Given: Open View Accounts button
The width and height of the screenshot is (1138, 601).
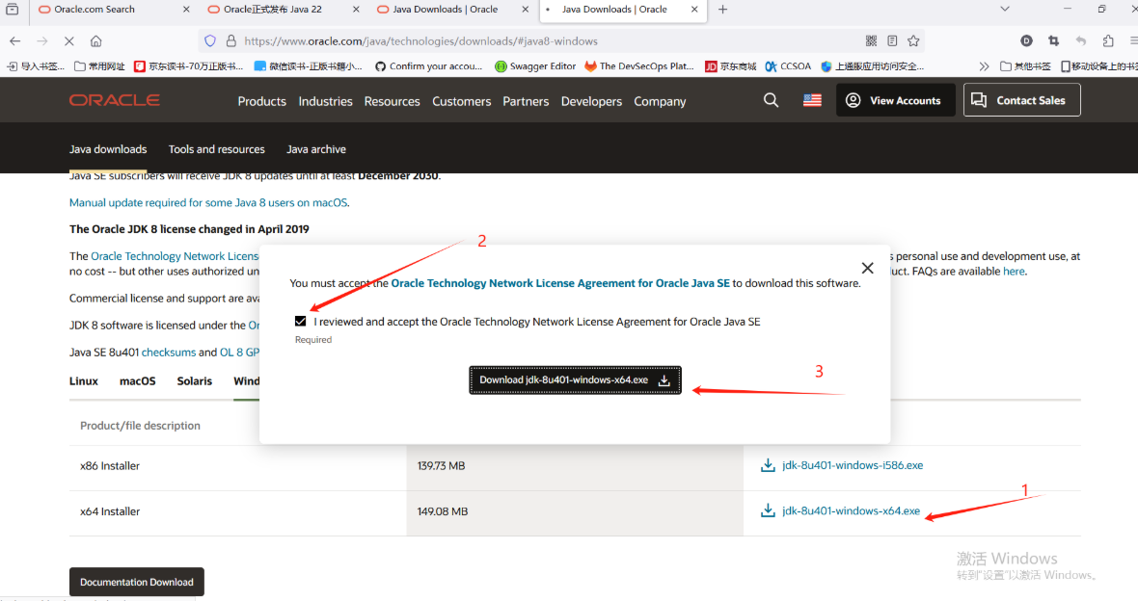Looking at the screenshot, I should [894, 100].
